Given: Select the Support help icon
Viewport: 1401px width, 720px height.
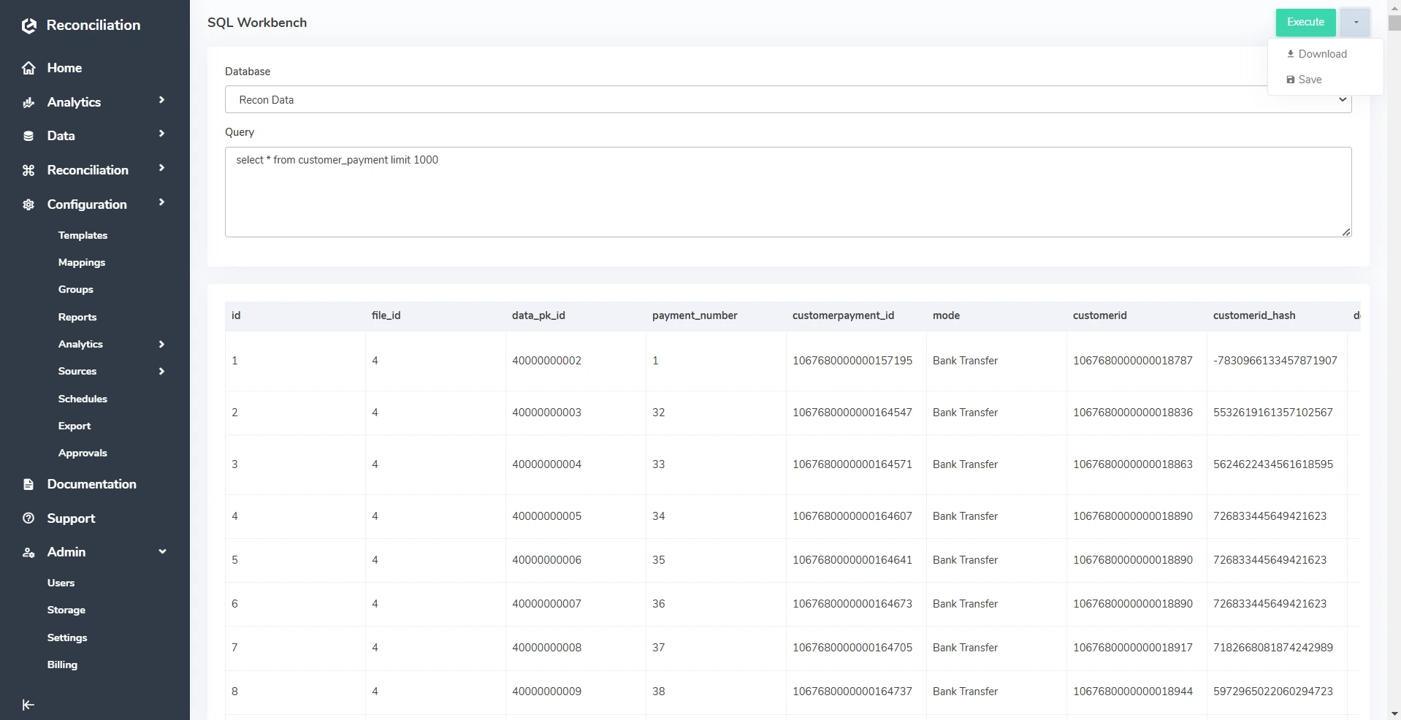Looking at the screenshot, I should tap(28, 518).
